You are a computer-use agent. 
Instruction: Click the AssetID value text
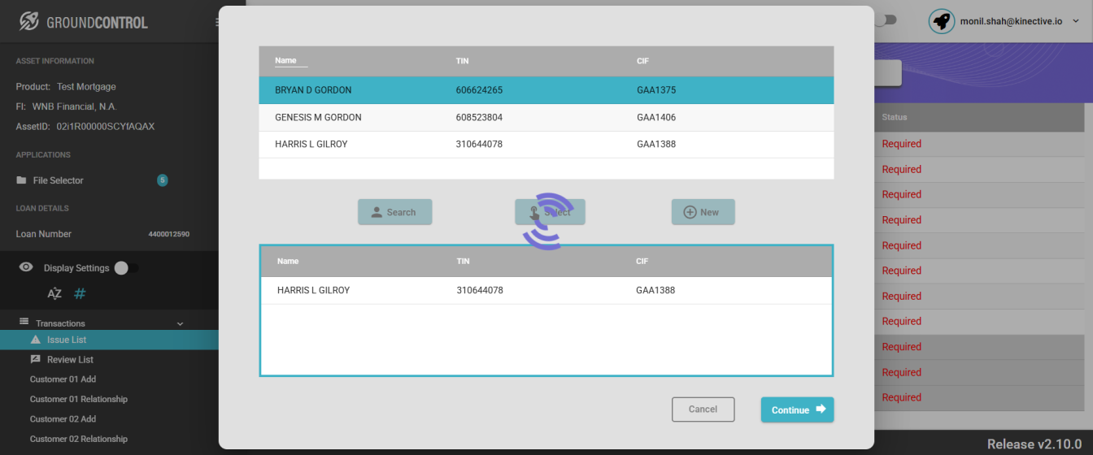[105, 127]
